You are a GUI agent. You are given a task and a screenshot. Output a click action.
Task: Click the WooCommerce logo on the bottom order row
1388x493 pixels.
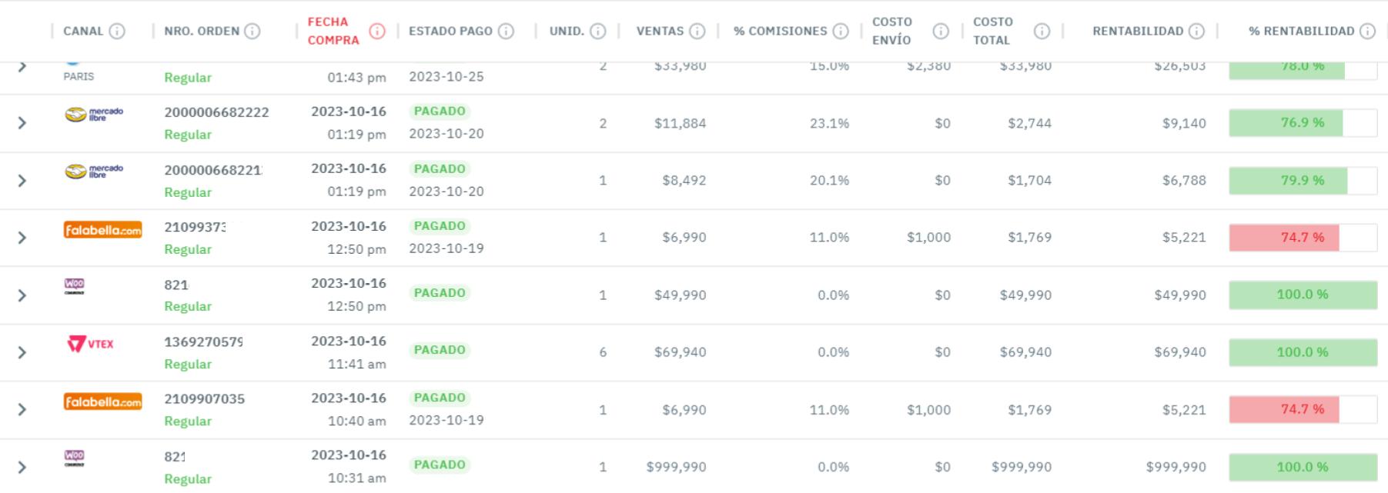point(74,458)
